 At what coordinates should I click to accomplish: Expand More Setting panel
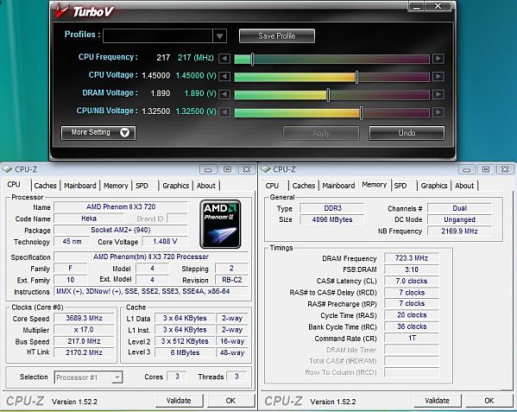click(98, 133)
